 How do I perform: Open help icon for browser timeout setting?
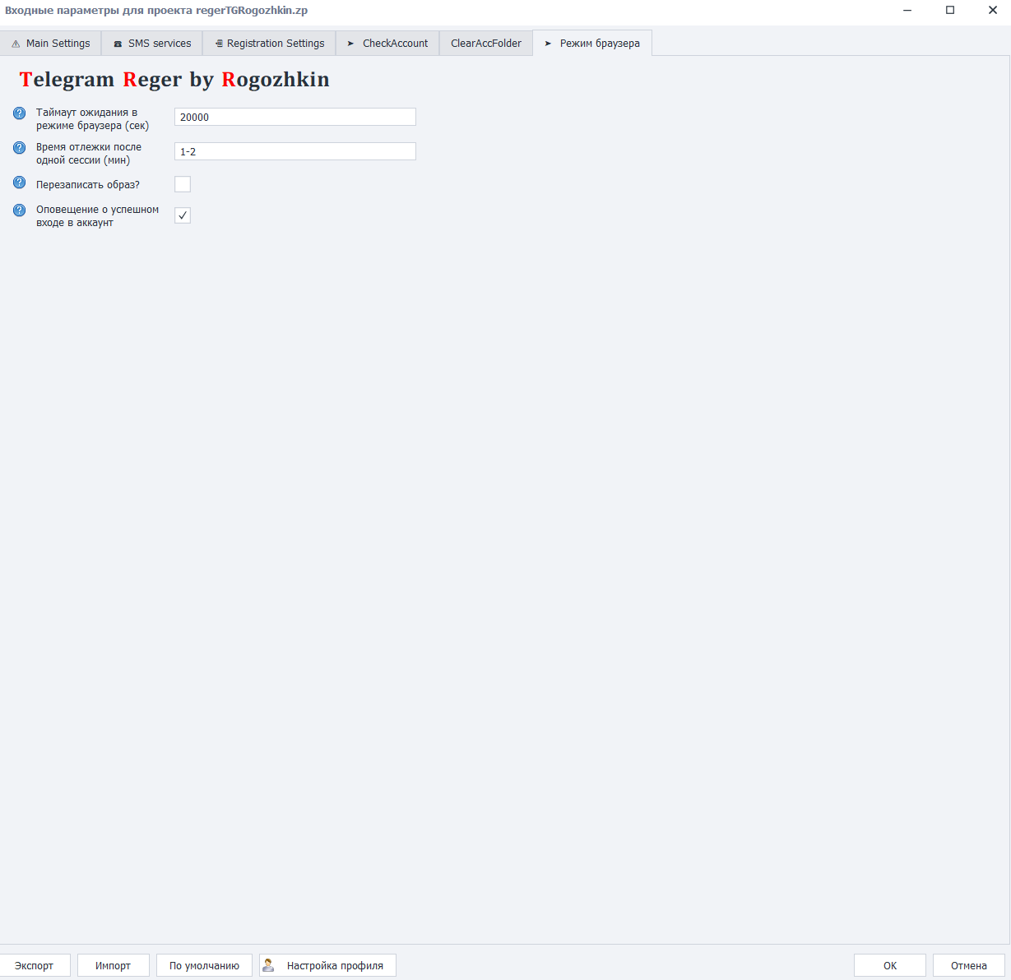click(20, 113)
